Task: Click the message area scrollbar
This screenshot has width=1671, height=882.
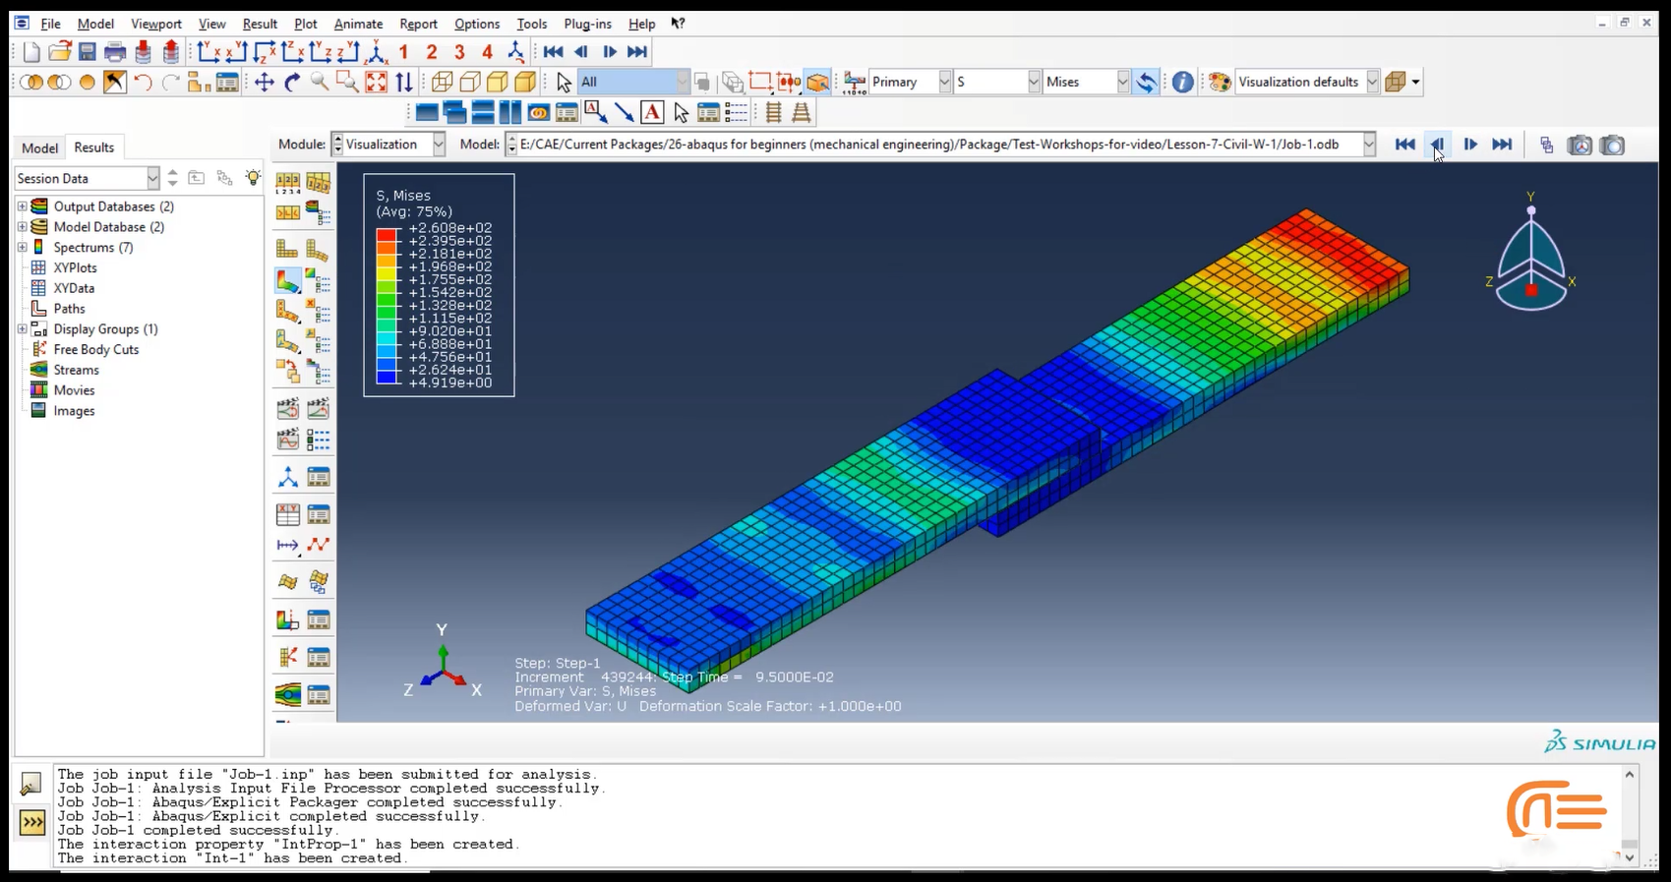Action: click(1630, 816)
